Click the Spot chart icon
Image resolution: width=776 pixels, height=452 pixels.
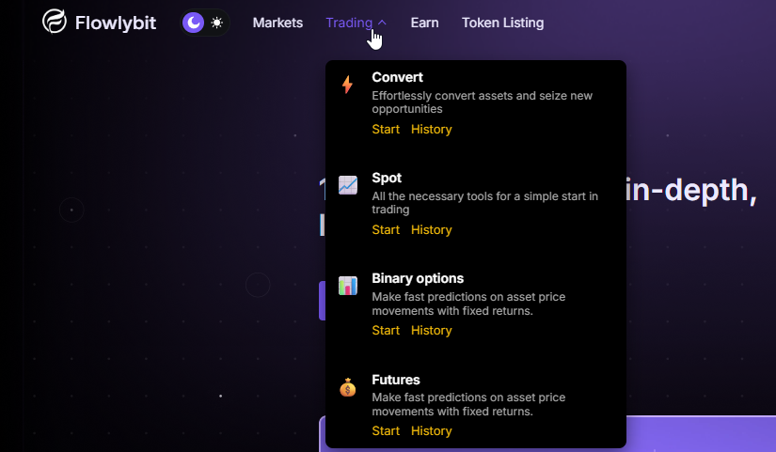(x=348, y=185)
